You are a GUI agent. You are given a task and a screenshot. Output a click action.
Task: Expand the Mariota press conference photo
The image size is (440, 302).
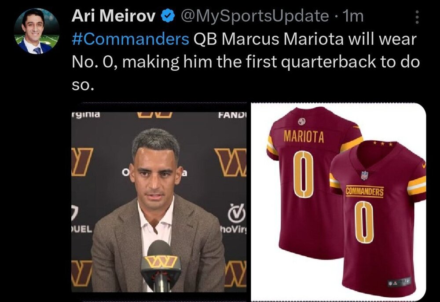click(159, 201)
